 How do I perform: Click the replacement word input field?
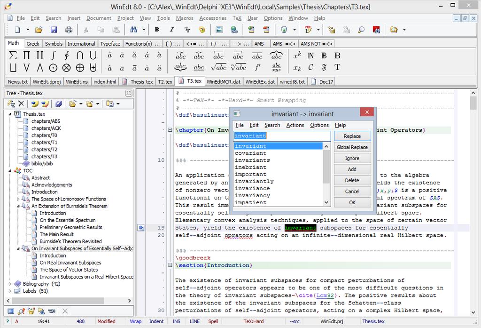pyautogui.click(x=282, y=136)
